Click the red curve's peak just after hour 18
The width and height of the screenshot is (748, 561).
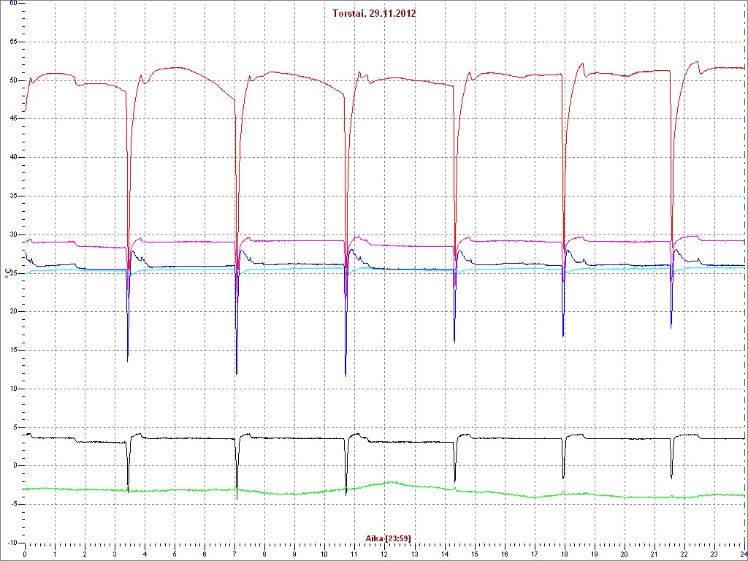coord(582,64)
